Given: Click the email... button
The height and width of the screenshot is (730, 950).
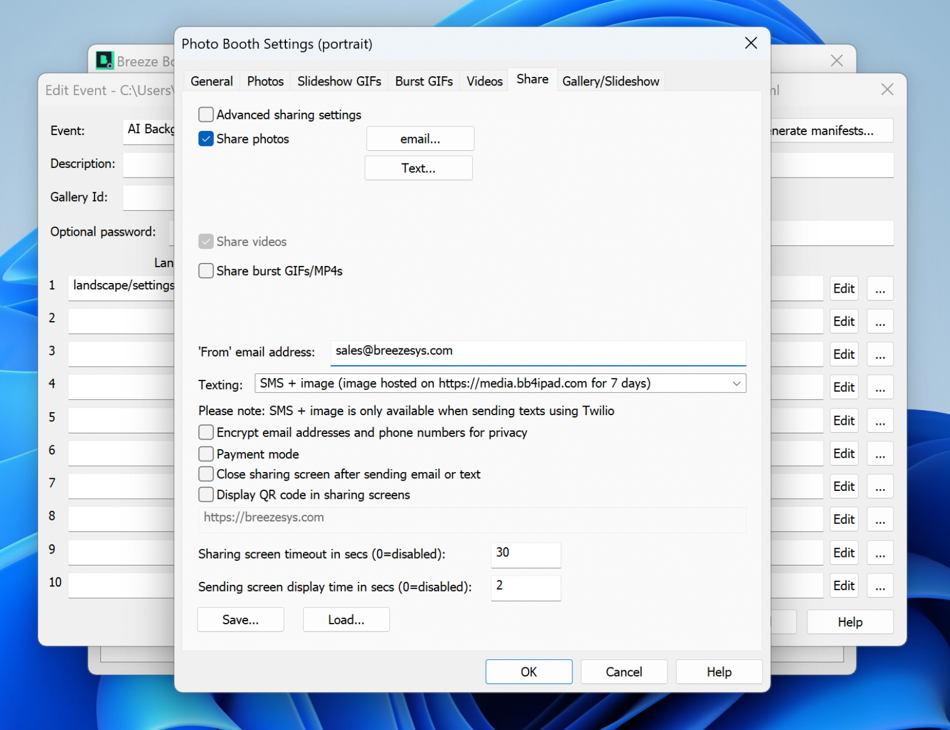Looking at the screenshot, I should 420,139.
